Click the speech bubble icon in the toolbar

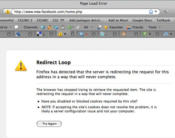pyautogui.click(x=16, y=27)
